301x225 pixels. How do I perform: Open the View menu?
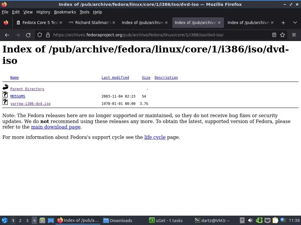click(28, 12)
